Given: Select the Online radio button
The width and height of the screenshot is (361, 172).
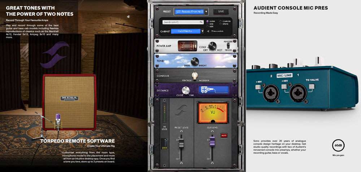Looking at the screenshot, I should point(221,24).
